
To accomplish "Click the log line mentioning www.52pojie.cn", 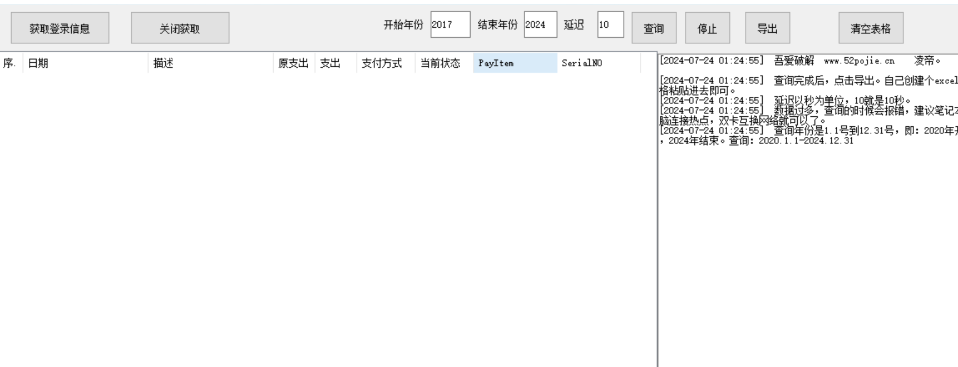I will point(807,61).
